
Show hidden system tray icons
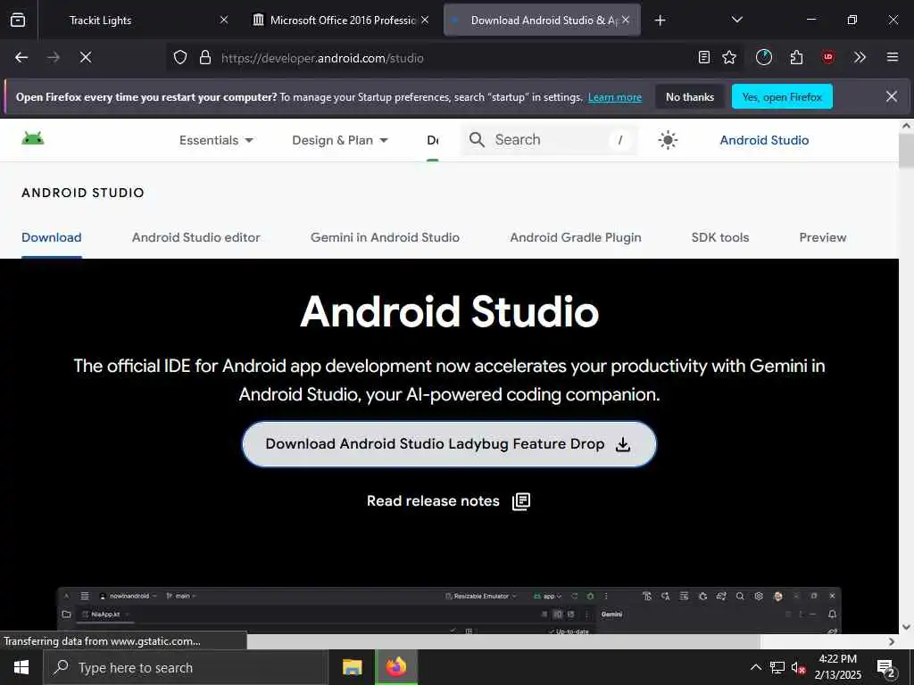coord(755,667)
